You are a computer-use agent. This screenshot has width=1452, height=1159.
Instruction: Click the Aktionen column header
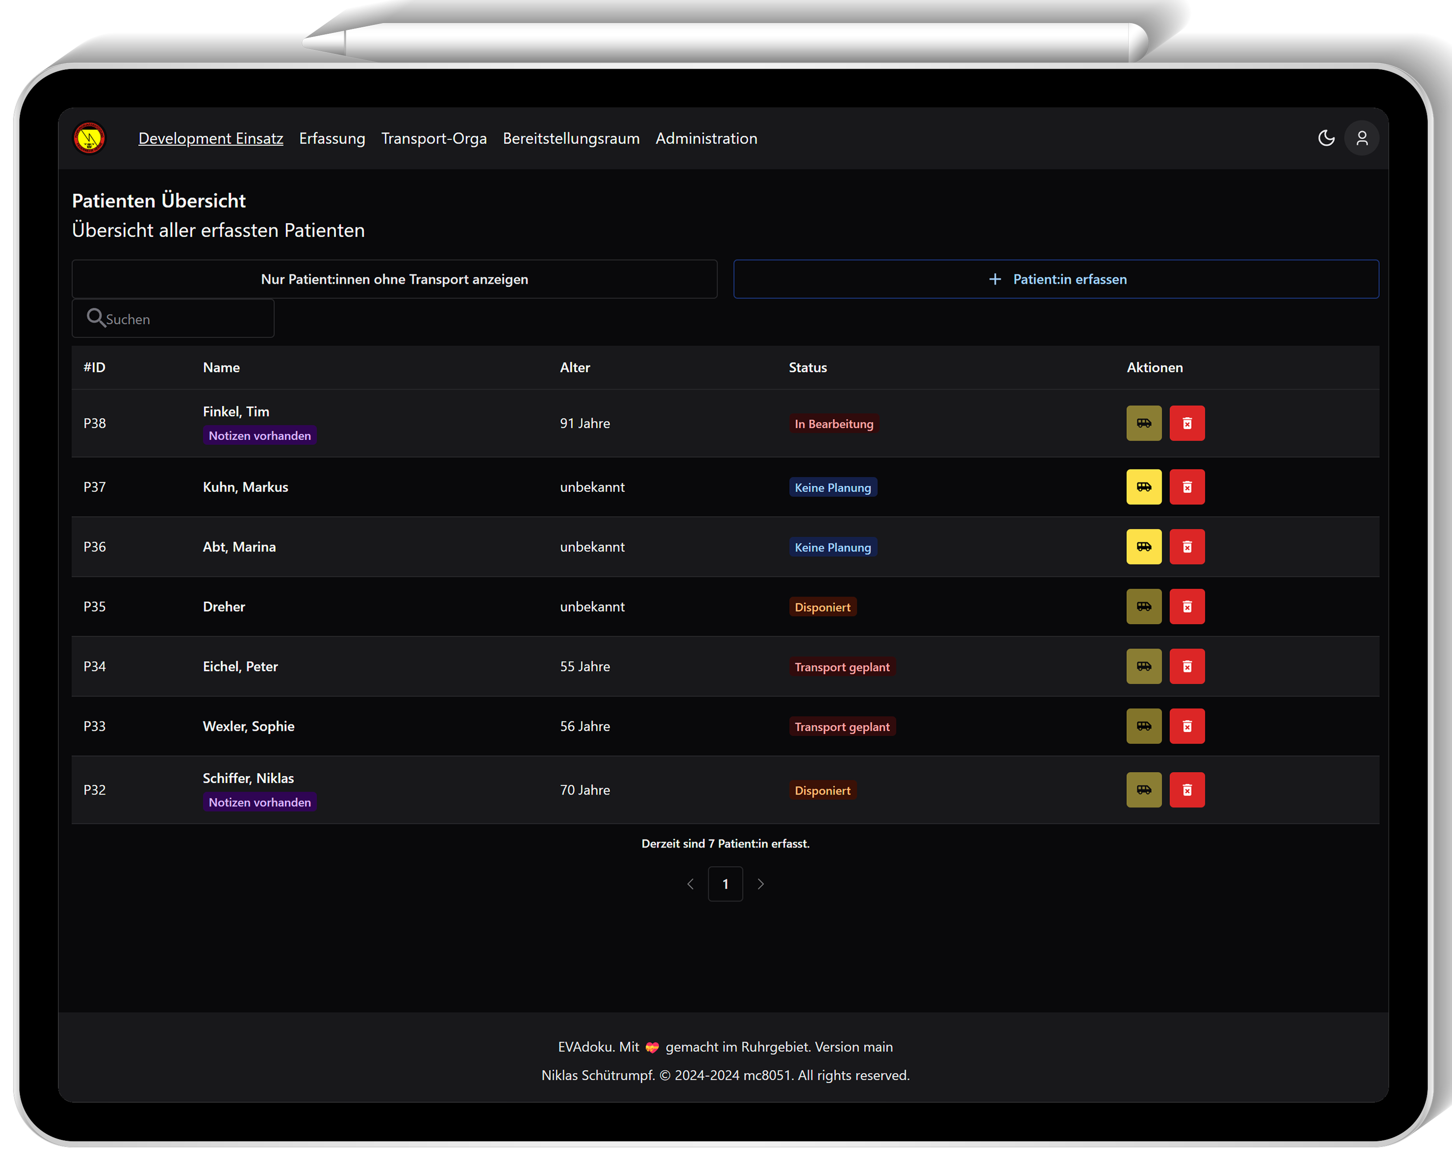click(1155, 367)
